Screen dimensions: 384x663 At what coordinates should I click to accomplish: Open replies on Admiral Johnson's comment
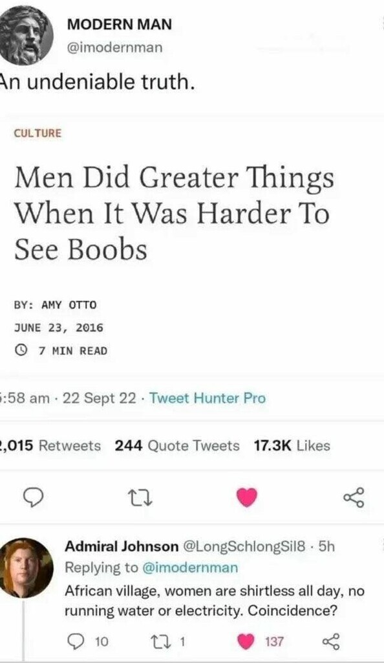(88, 642)
